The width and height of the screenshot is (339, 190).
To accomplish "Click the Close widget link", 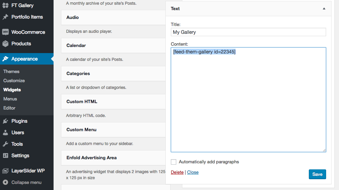I will 193,172.
